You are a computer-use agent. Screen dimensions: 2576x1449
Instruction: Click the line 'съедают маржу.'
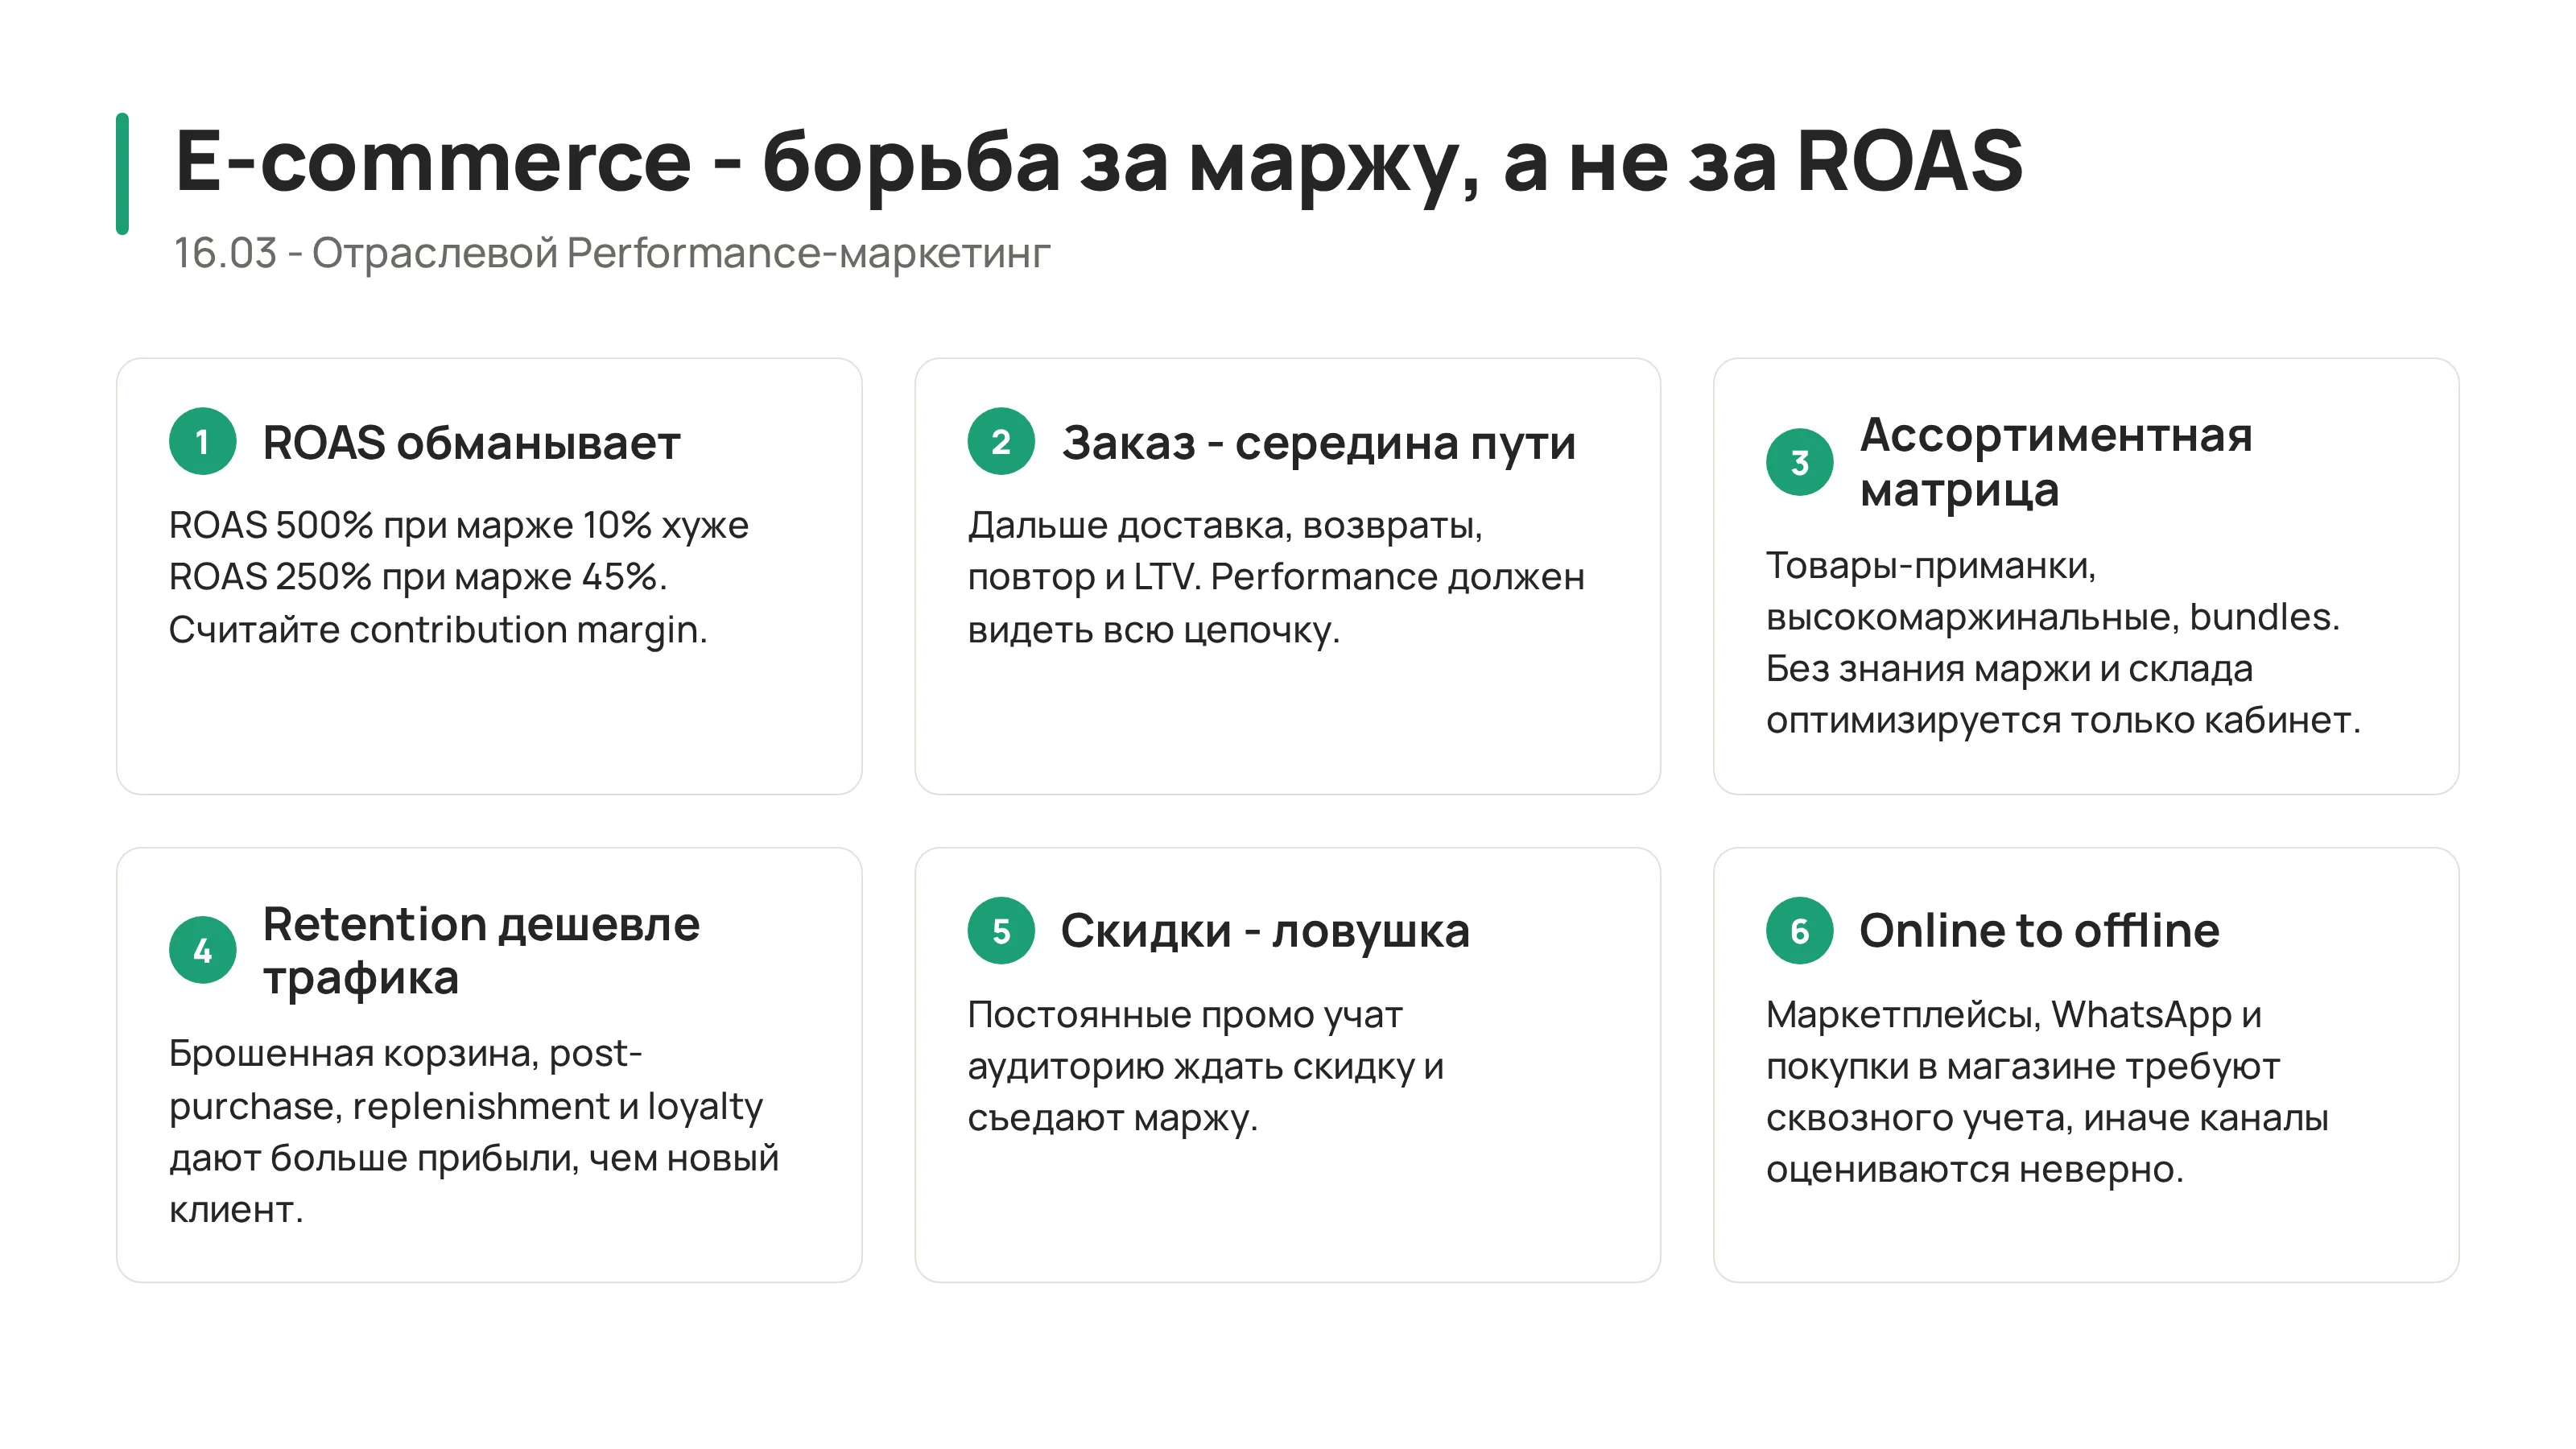click(x=1112, y=1118)
